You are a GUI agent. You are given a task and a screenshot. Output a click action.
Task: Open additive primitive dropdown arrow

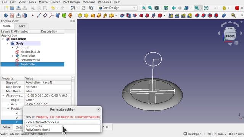coord(116,15)
